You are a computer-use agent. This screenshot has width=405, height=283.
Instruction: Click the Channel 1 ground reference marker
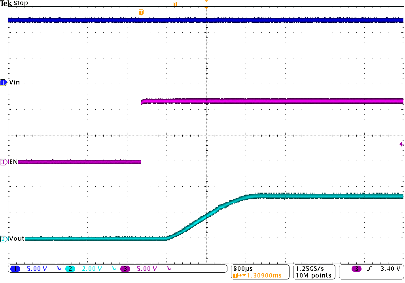(3, 82)
